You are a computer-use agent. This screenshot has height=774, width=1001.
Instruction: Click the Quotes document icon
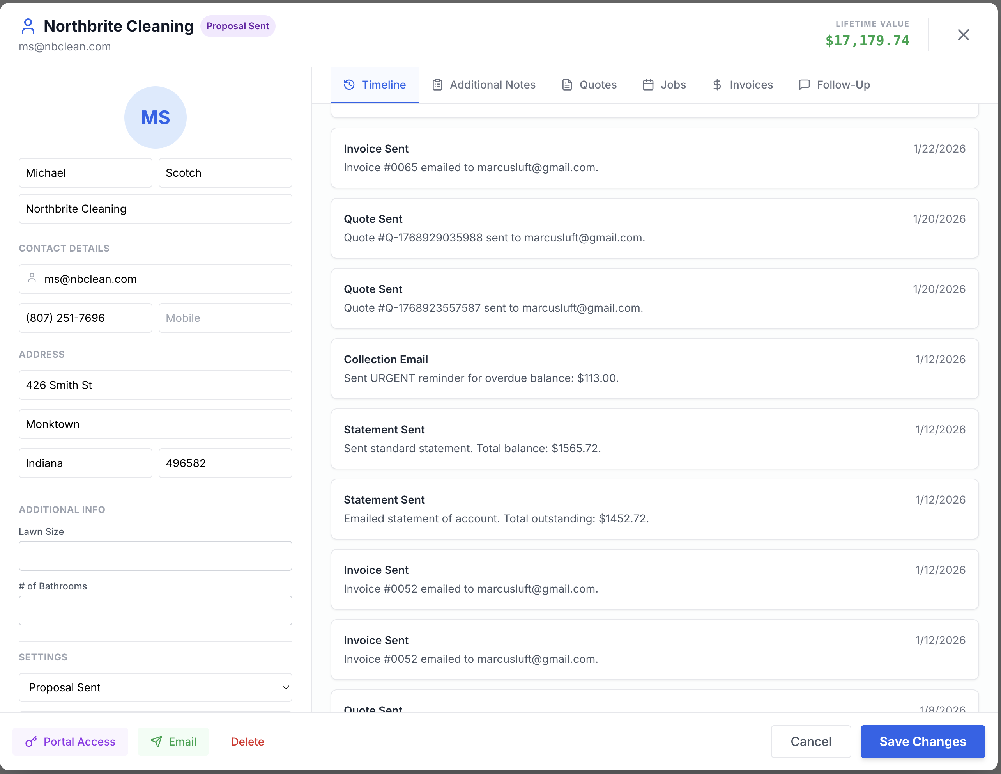567,84
